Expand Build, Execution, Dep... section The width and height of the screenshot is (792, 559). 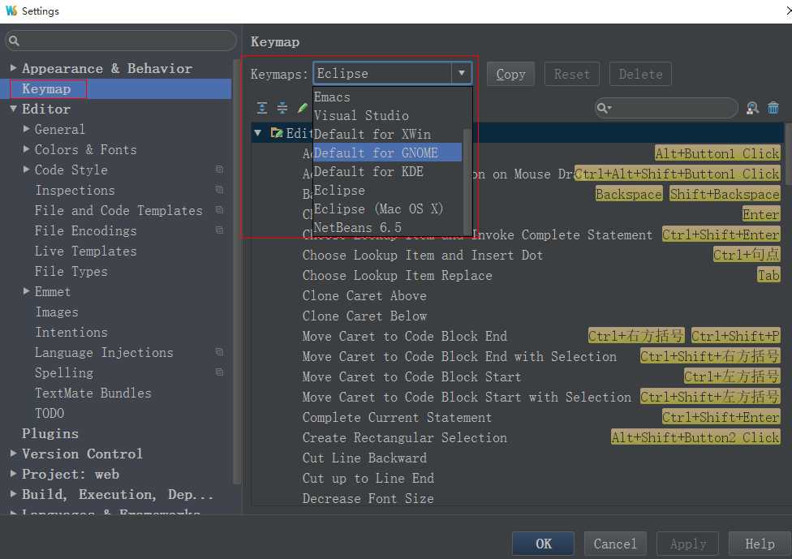13,493
